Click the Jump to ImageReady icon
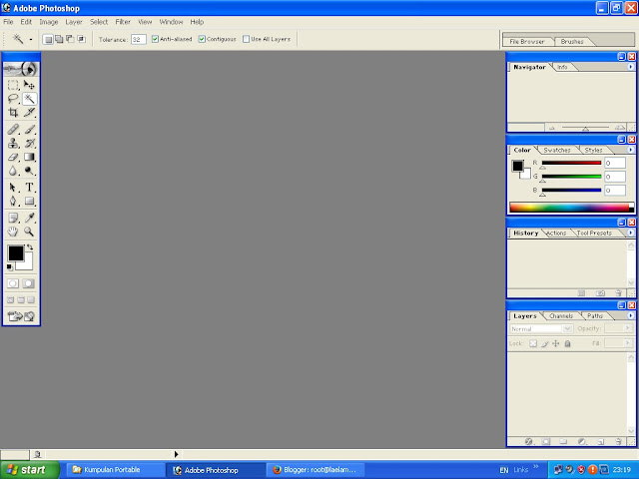Screen dimensions: 639x479 (x=21, y=316)
